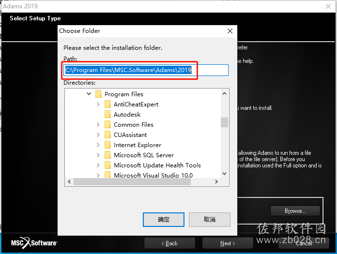Image resolution: width=337 pixels, height=254 pixels.
Task: Cancel folder selection with 取消 button
Action: [210, 220]
